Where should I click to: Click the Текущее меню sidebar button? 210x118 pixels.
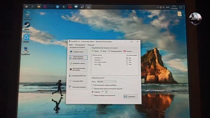point(78,52)
